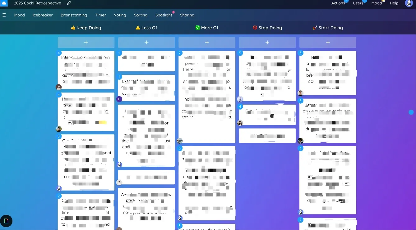Image resolution: width=416 pixels, height=230 pixels.
Task: Click vote badge 5 on second More Of card
Action: click(x=180, y=148)
